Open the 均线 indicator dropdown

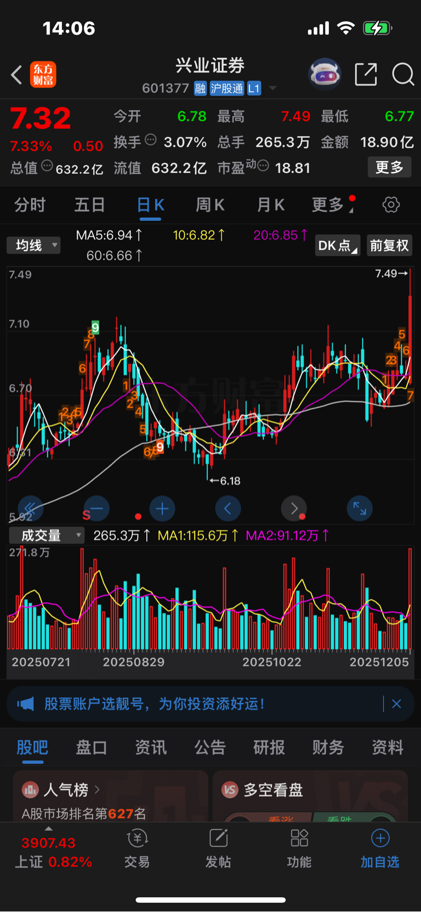pos(33,245)
